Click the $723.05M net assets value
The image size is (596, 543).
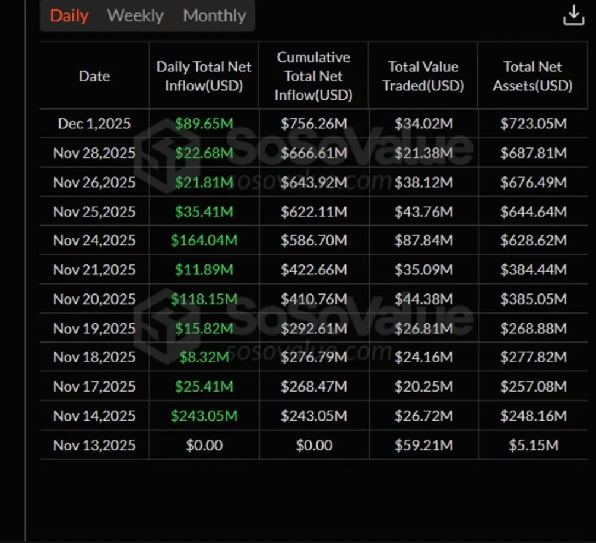[x=534, y=124]
